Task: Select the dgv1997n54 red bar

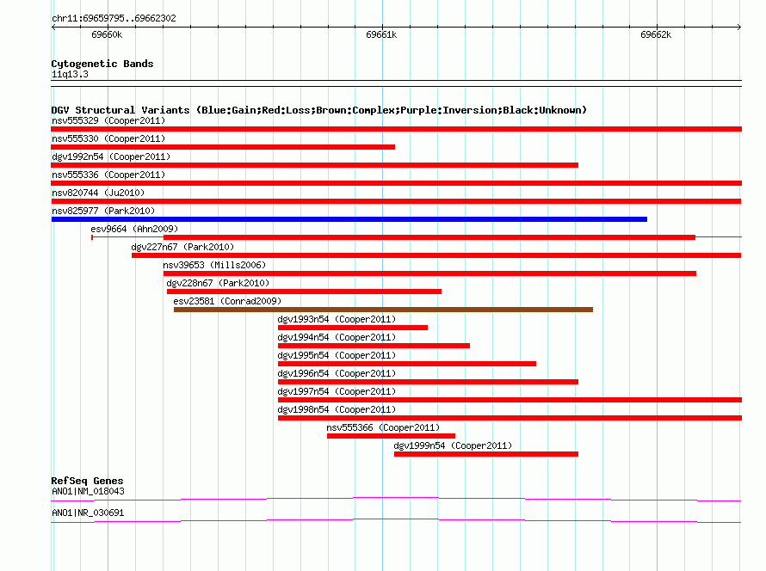Action: (510, 400)
